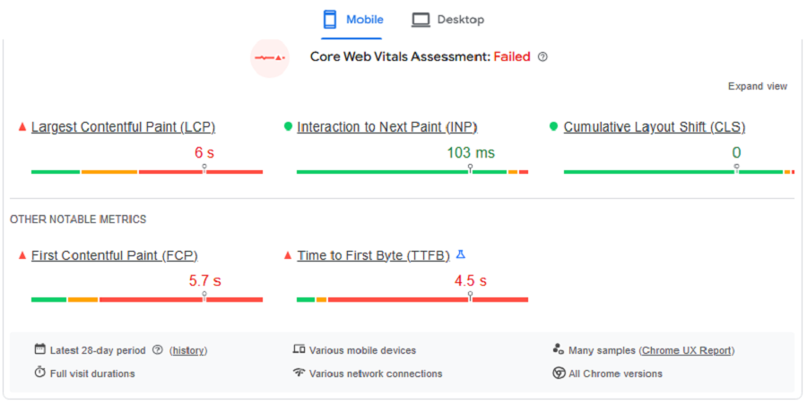Open the history link
The width and height of the screenshot is (807, 404).
188,350
